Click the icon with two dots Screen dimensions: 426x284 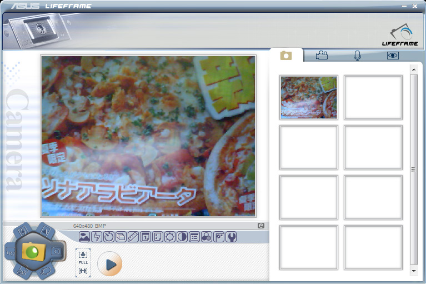coord(158,237)
